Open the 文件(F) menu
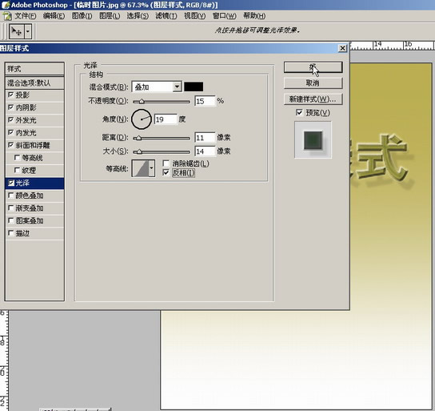Screen dimensions: 435x411 (x=26, y=16)
